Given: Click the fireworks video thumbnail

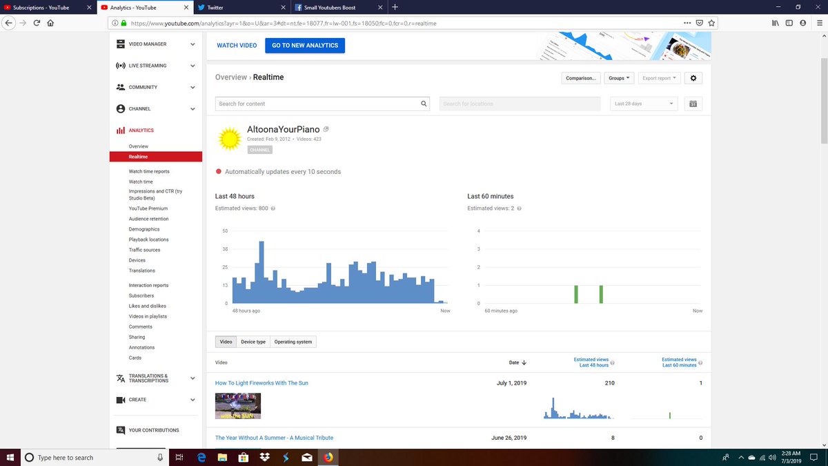Looking at the screenshot, I should tap(238, 406).
